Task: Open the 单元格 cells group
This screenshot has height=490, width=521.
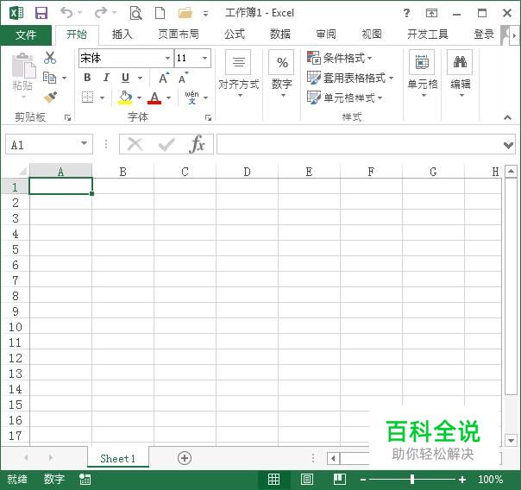Action: point(423,75)
